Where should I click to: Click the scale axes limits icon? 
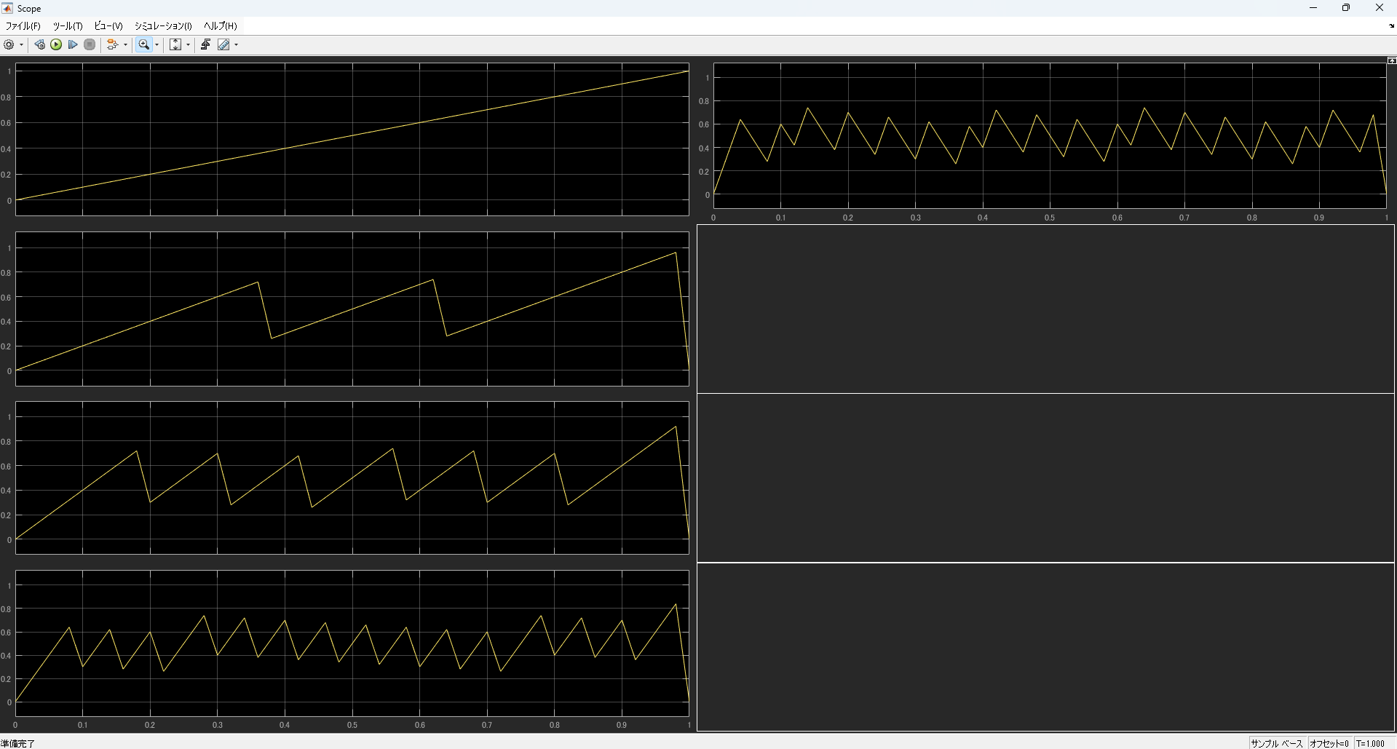click(x=175, y=44)
